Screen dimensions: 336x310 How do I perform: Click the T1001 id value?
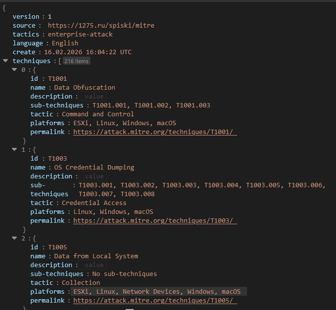coord(57,79)
